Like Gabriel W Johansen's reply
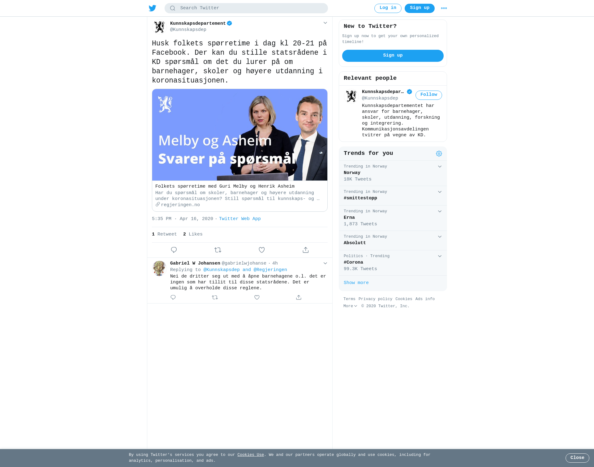The width and height of the screenshot is (594, 467). 257,297
